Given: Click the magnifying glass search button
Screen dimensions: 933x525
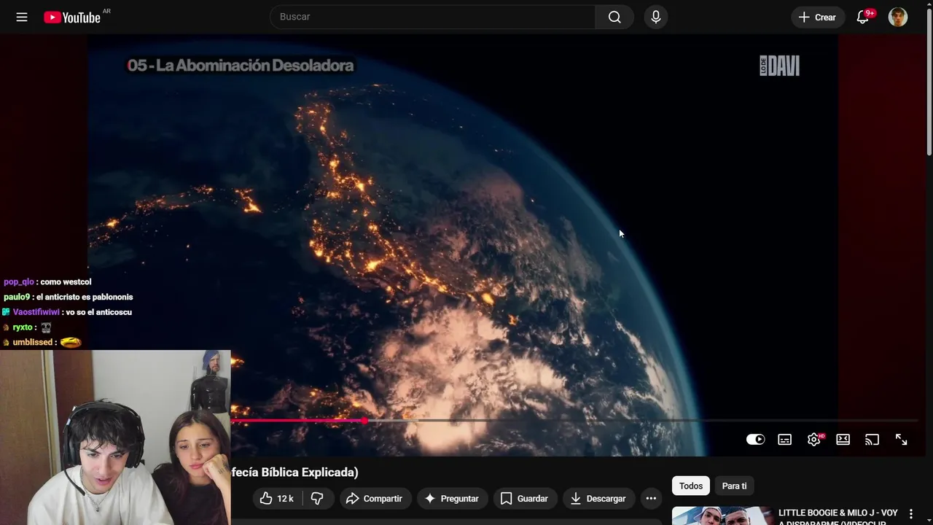Looking at the screenshot, I should click(x=614, y=17).
